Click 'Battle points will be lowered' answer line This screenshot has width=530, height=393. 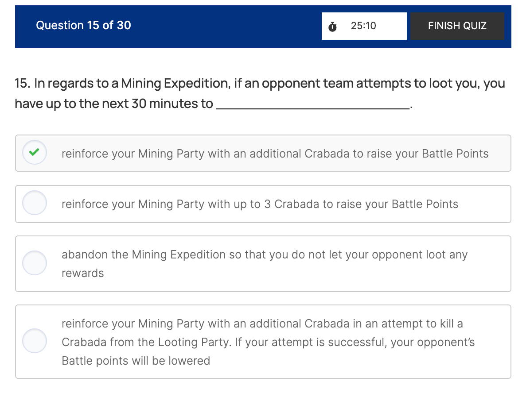tap(136, 361)
